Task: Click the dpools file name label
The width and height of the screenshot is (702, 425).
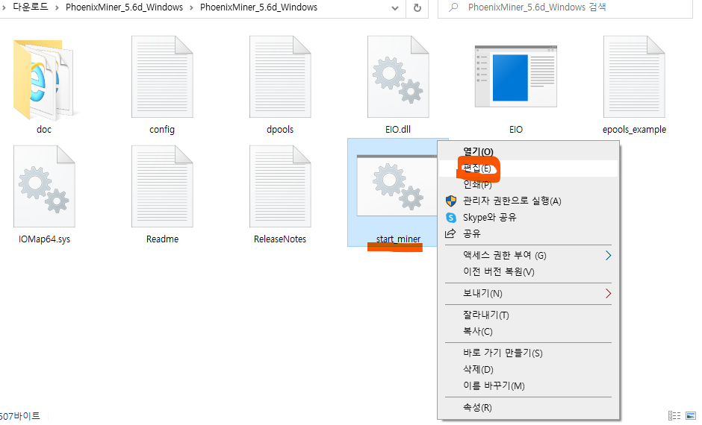Action: [280, 130]
